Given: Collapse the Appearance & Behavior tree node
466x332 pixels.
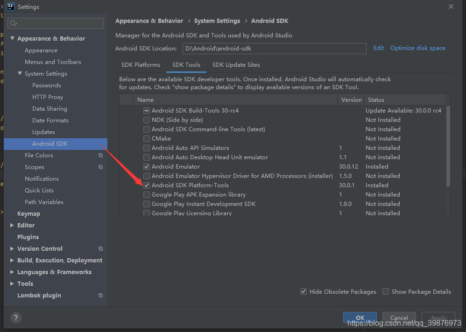Looking at the screenshot, I should tap(12, 38).
